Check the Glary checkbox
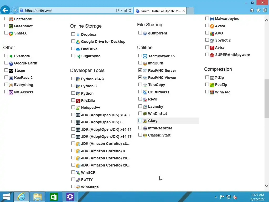The image size is (269, 202). point(140,120)
